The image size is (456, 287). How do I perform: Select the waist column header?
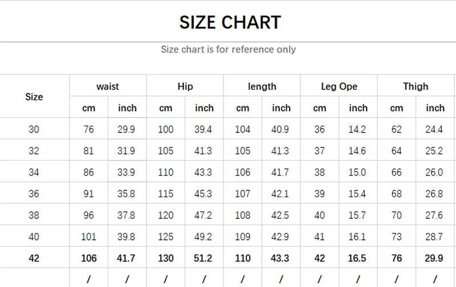[x=108, y=86]
